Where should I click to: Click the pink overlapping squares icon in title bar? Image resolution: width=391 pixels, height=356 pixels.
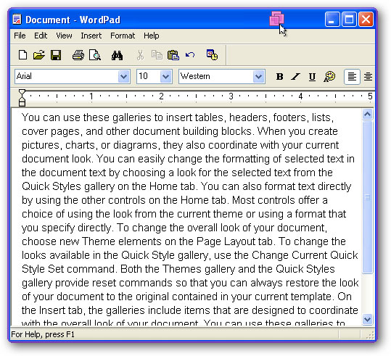pyautogui.click(x=276, y=18)
